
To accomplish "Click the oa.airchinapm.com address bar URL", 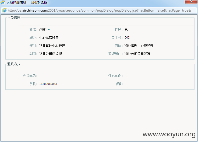I will [99, 10].
